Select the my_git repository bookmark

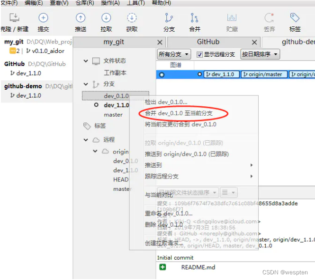(36, 46)
